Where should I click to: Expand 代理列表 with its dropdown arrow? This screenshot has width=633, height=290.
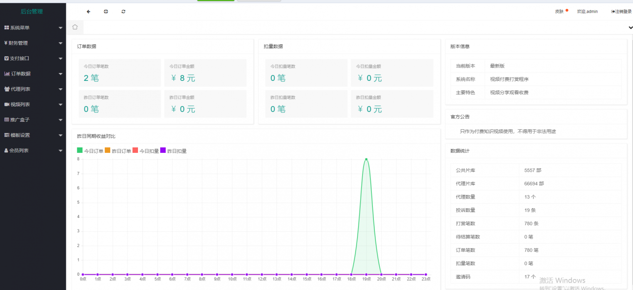point(60,89)
